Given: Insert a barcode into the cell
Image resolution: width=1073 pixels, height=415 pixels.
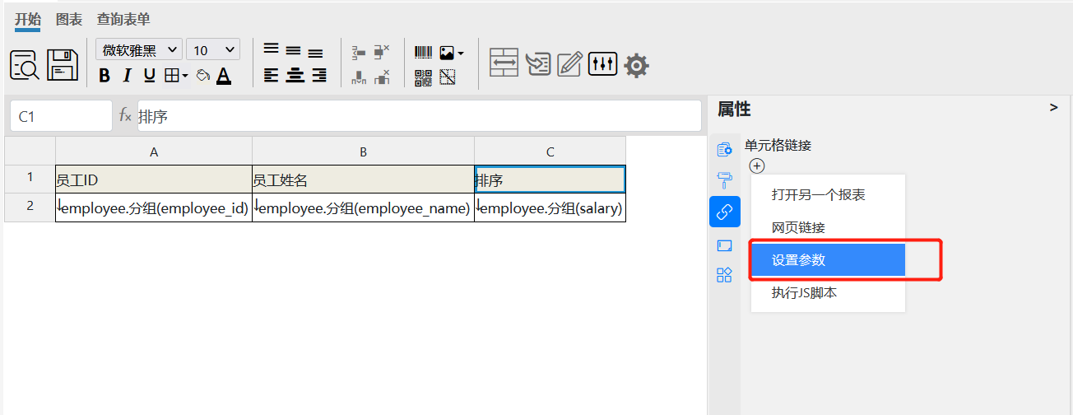Looking at the screenshot, I should pyautogui.click(x=423, y=53).
